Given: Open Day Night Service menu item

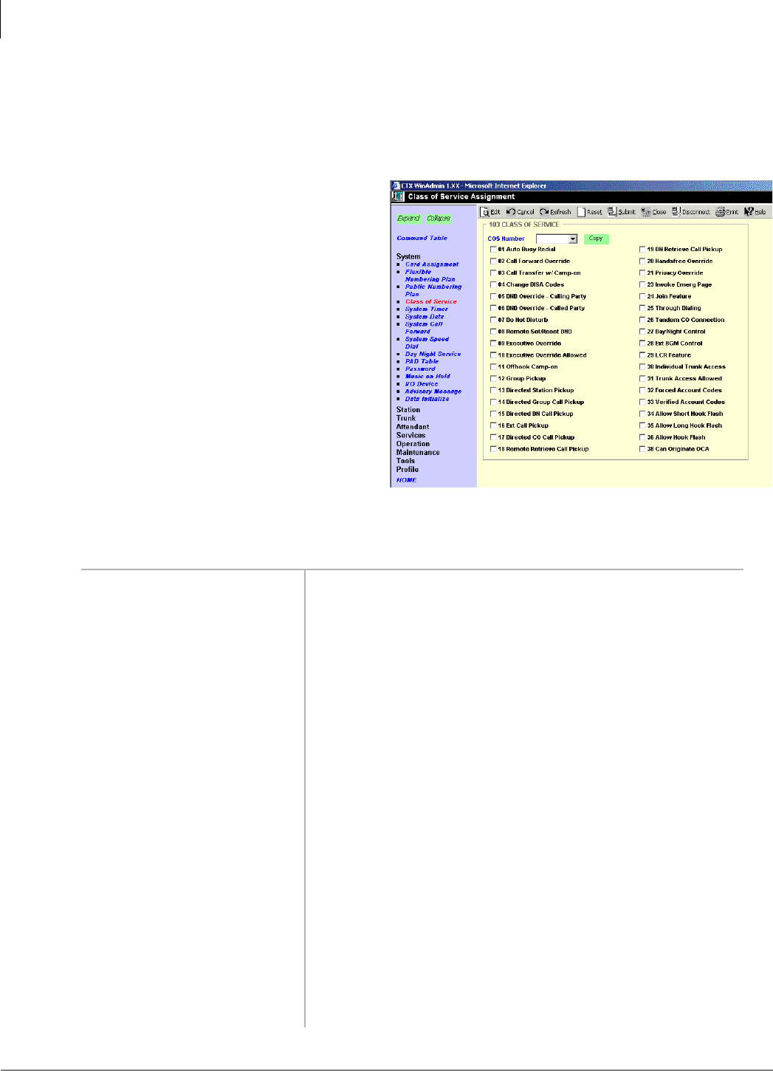Looking at the screenshot, I should click(433, 354).
